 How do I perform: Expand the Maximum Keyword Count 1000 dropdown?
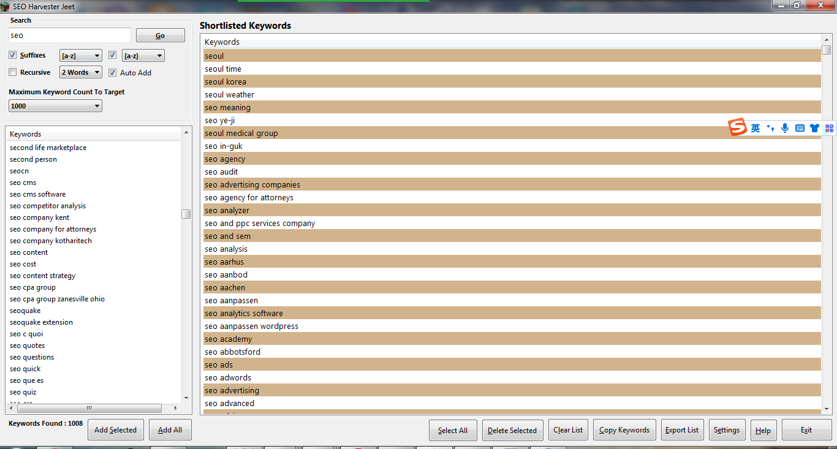[x=55, y=106]
